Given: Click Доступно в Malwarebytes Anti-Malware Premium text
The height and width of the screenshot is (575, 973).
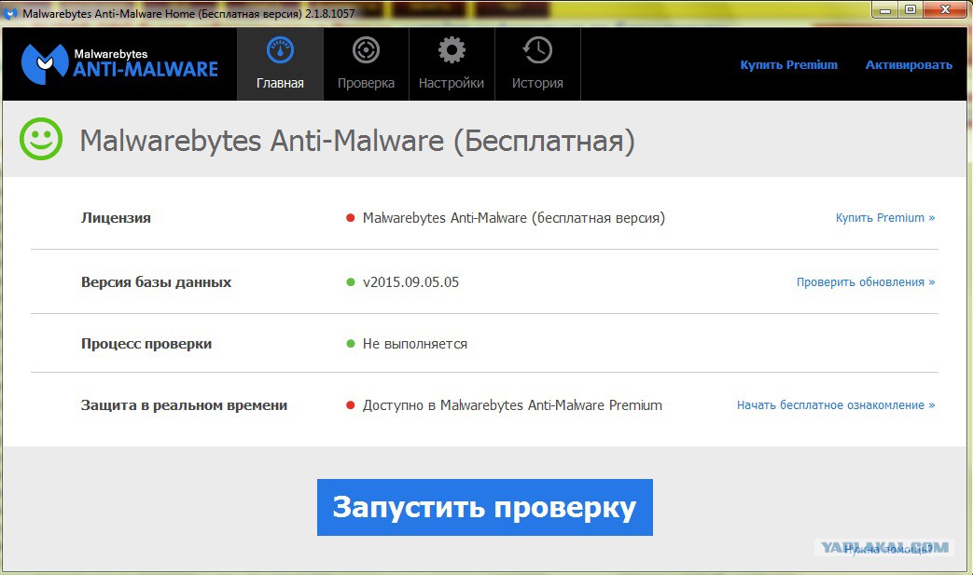Looking at the screenshot, I should pyautogui.click(x=512, y=405).
